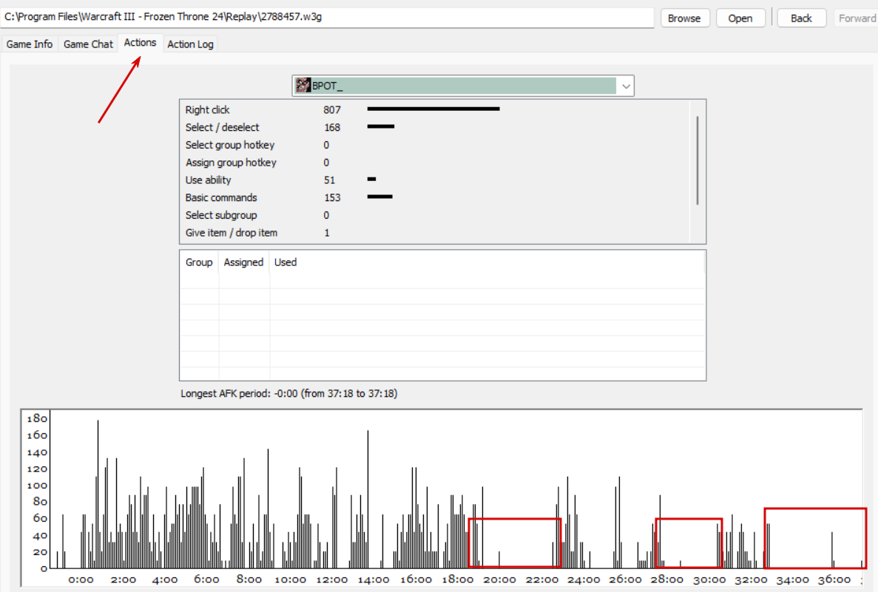Select the Basic commands row

[x=435, y=197]
